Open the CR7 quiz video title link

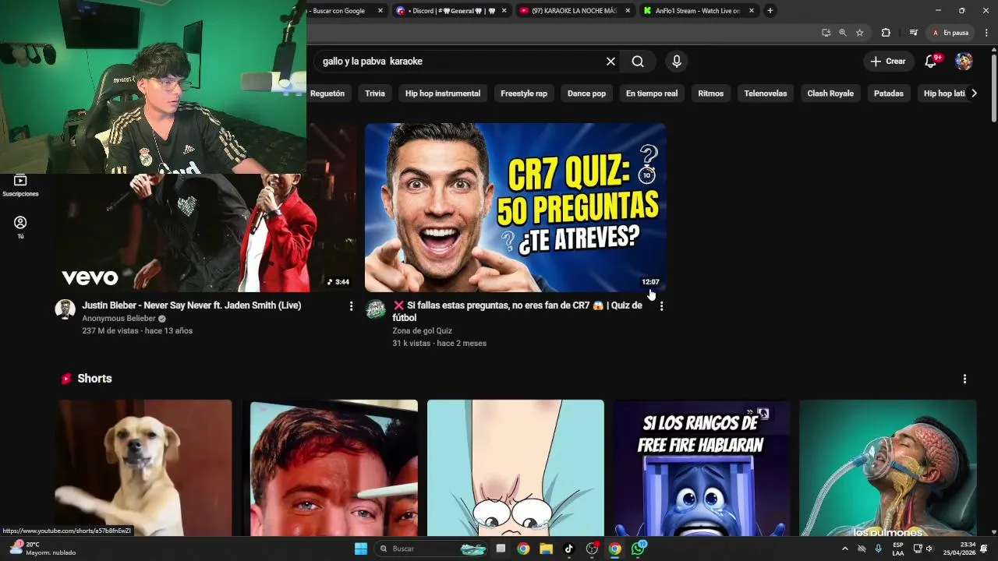point(517,312)
